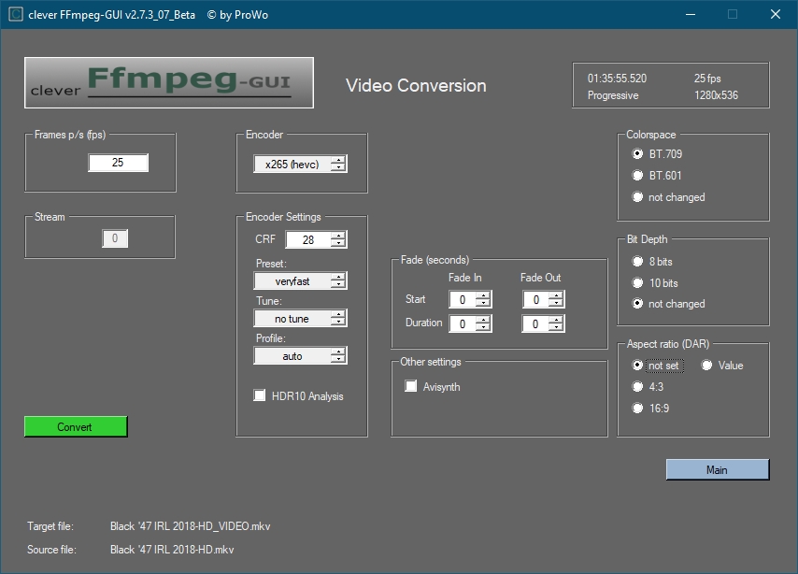Choose 10 bits bit depth
Screen dimensions: 798x574
click(x=638, y=283)
